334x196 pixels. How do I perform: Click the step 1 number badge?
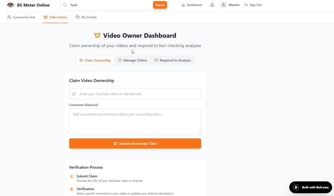pyautogui.click(x=72, y=177)
